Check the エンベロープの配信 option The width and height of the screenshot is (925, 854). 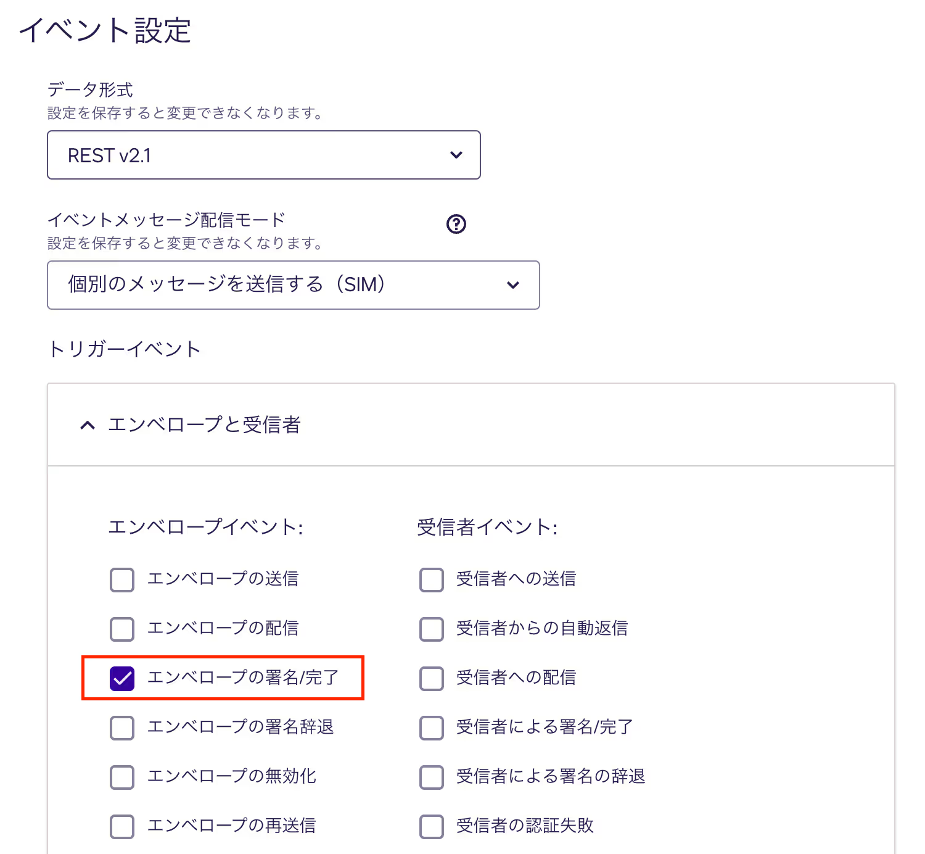pyautogui.click(x=122, y=629)
